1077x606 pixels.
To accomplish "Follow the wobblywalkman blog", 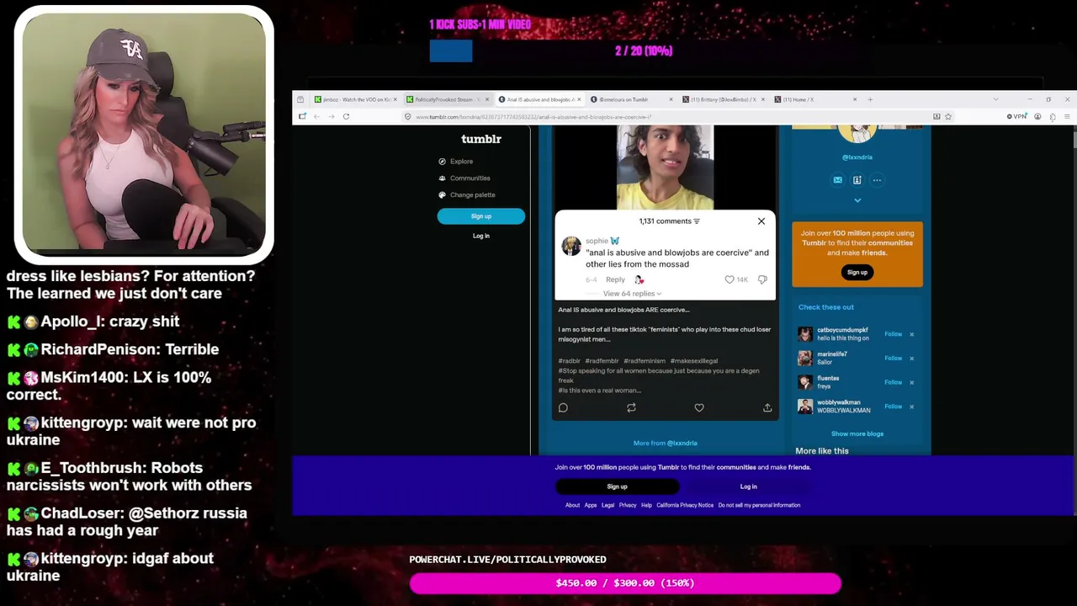I will click(x=893, y=407).
